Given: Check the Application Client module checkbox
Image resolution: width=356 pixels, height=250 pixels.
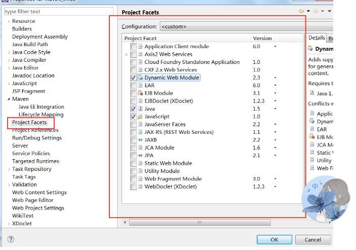Looking at the screenshot, I should pos(133,47).
